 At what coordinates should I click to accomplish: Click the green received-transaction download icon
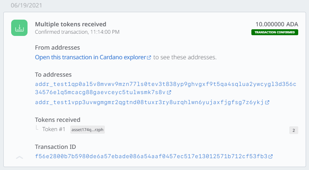[19, 28]
